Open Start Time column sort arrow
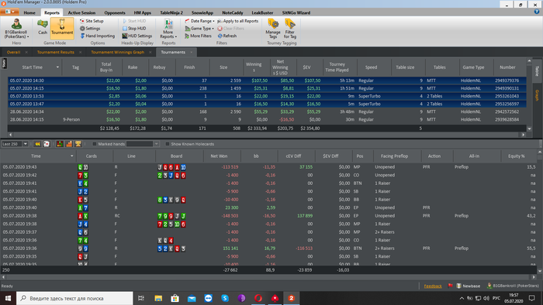 [57, 67]
